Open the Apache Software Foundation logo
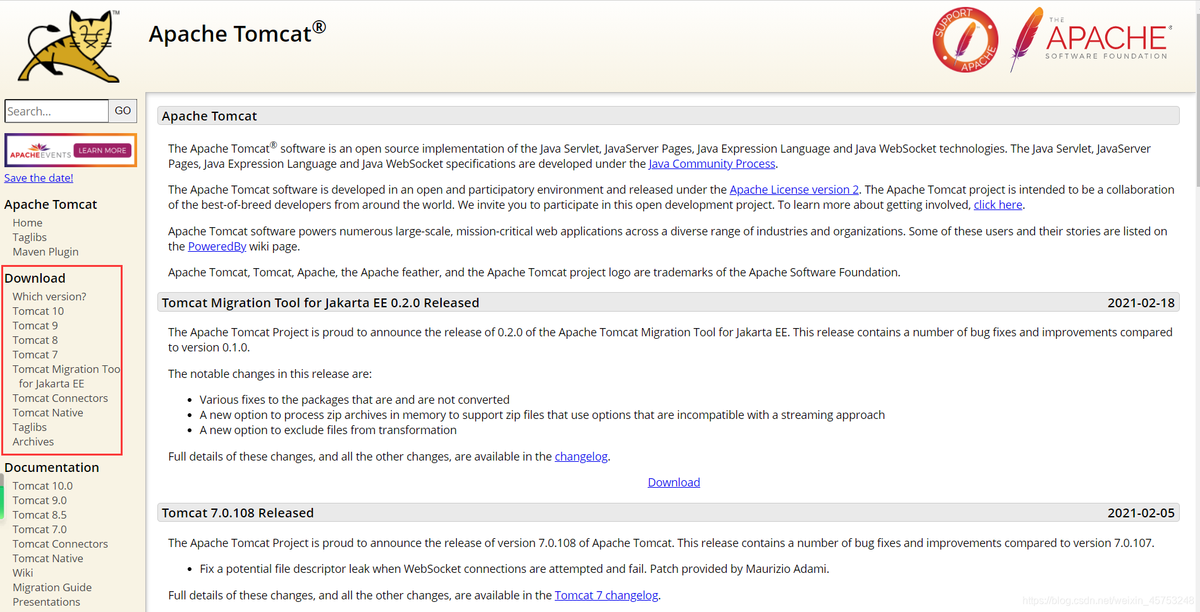1200x612 pixels. tap(1091, 40)
